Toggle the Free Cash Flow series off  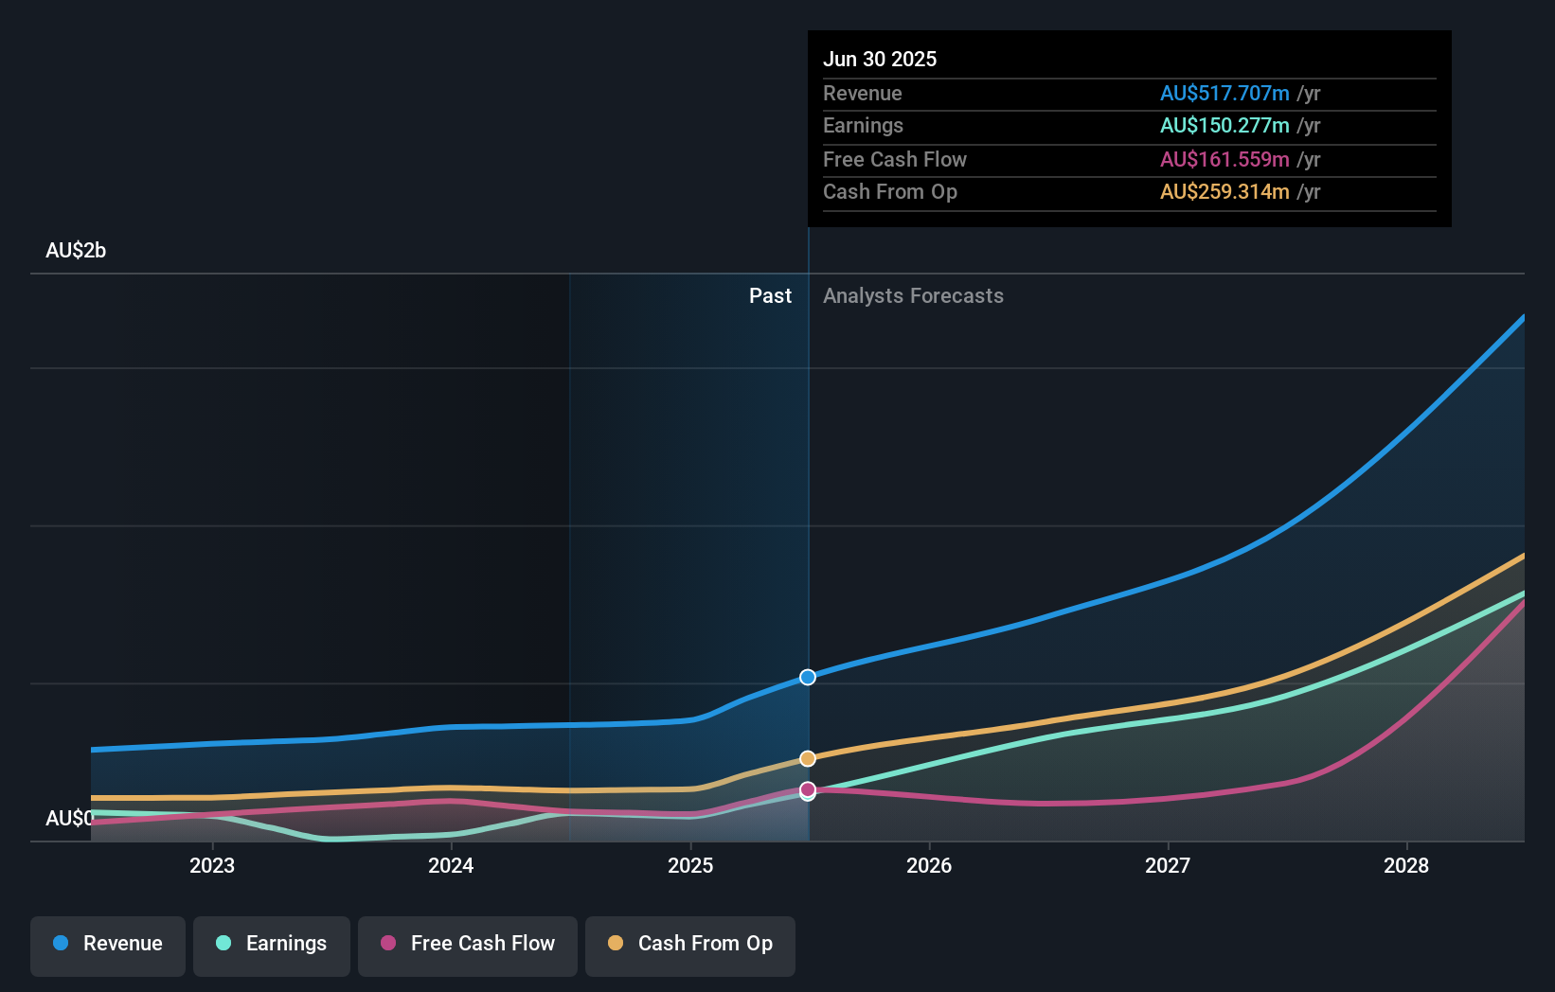[x=467, y=944]
